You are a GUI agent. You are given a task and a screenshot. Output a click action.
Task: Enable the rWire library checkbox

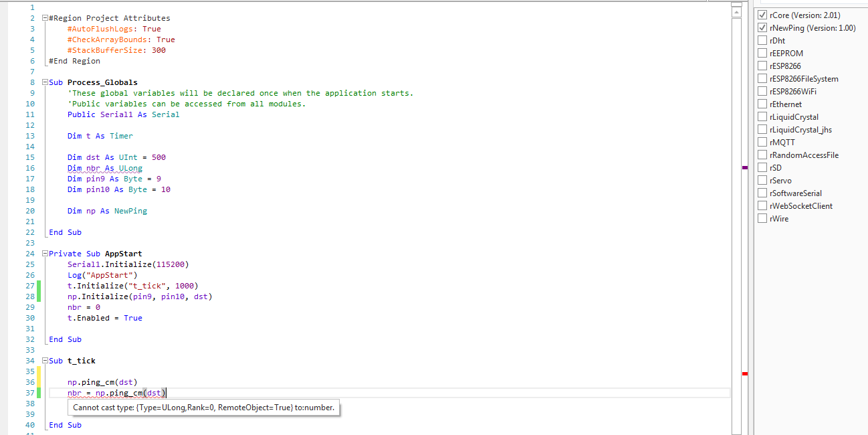click(x=762, y=218)
